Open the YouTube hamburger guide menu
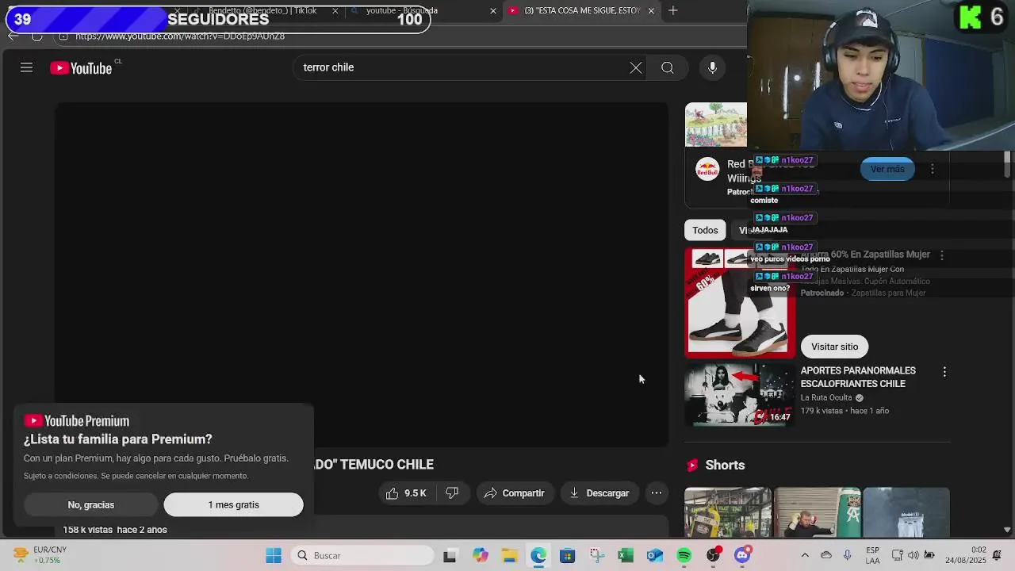The height and width of the screenshot is (571, 1015). [x=26, y=67]
